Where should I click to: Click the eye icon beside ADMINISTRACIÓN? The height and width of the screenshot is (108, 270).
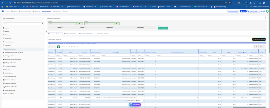pyautogui.click(x=4, y=18)
